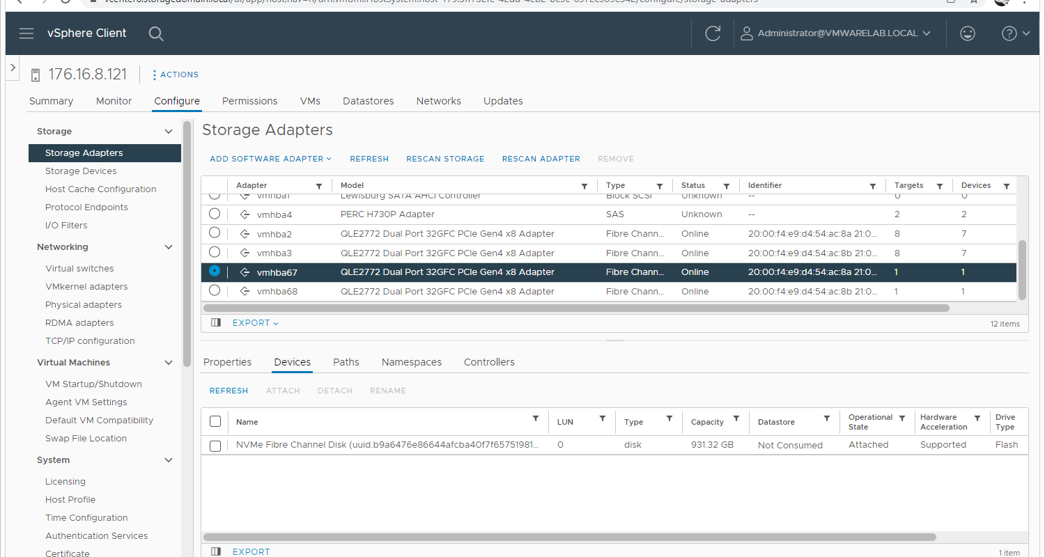The image size is (1045, 557).
Task: Click adapters table horizontal scrollbar
Action: pos(577,308)
